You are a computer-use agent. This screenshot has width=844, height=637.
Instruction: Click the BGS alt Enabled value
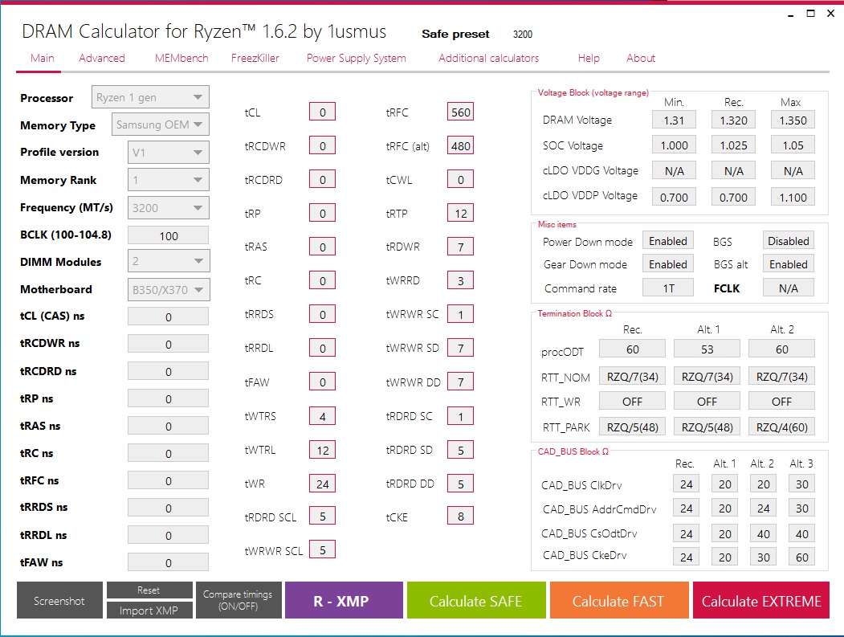pyautogui.click(x=788, y=263)
